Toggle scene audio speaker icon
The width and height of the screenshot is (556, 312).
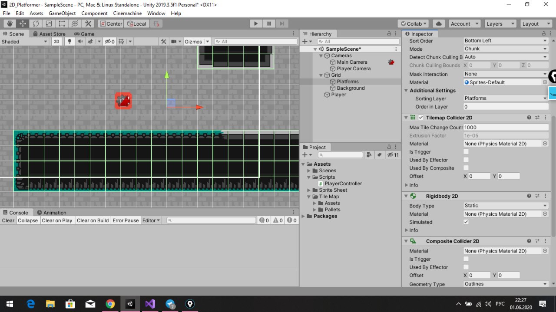(79, 42)
